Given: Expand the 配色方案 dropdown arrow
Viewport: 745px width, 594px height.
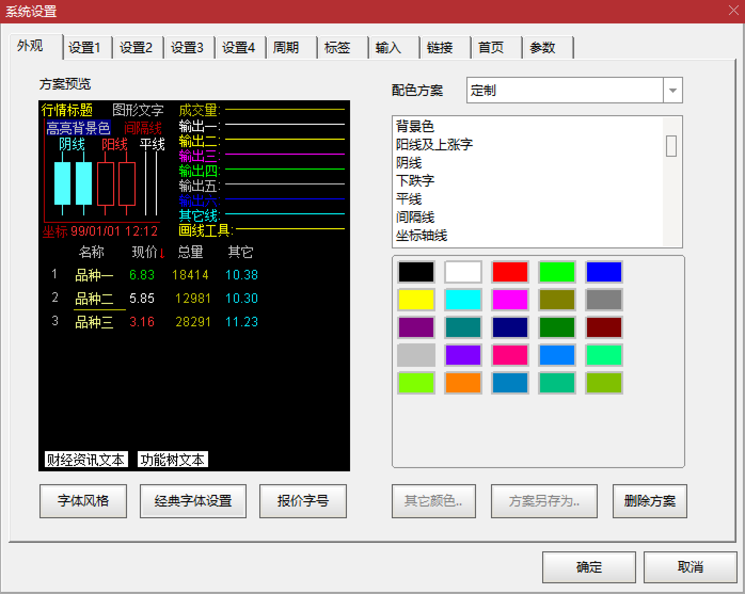Looking at the screenshot, I should (x=672, y=91).
